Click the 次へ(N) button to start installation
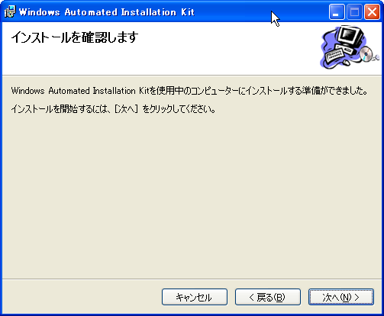Image resolution: width=384 pixels, height=316 pixels. coord(341,297)
